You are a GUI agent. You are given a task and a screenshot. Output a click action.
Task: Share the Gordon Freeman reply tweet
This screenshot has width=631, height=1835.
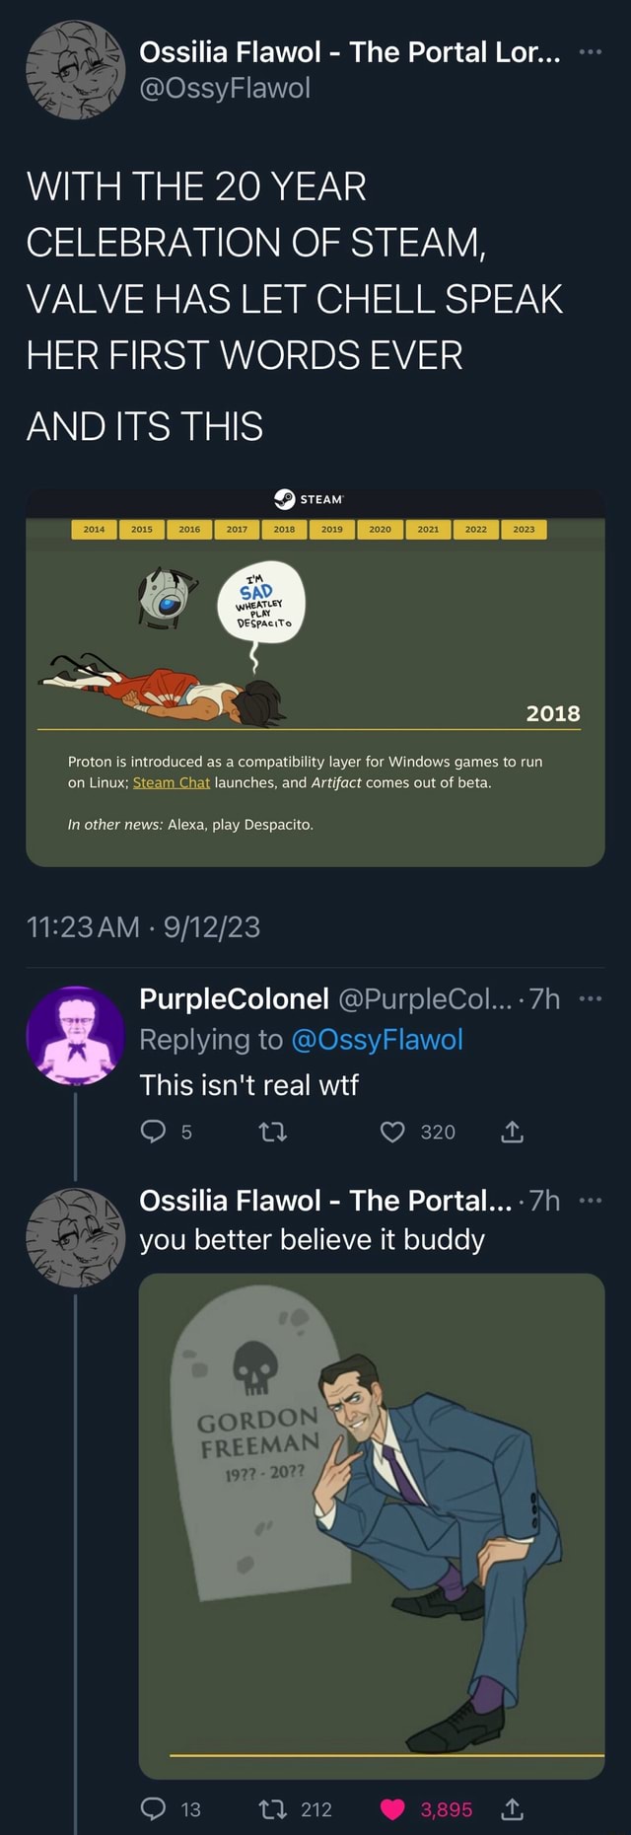click(x=512, y=1808)
